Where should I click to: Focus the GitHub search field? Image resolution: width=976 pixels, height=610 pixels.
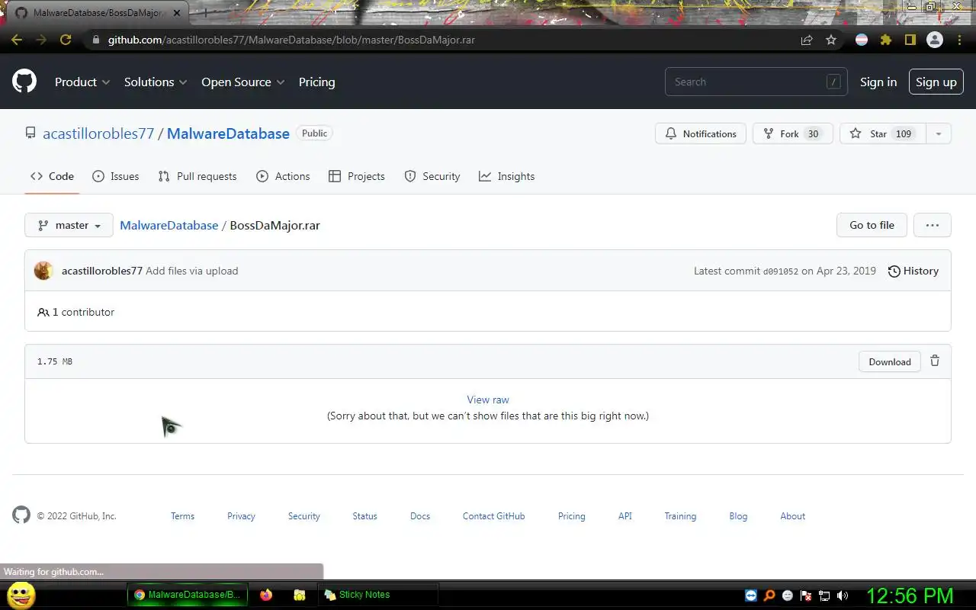pos(756,82)
